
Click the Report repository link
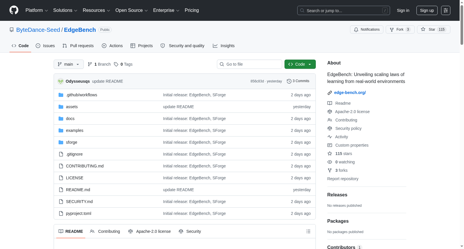pos(343,179)
